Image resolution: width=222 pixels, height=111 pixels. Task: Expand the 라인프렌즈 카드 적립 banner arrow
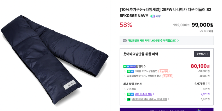pos(178,41)
